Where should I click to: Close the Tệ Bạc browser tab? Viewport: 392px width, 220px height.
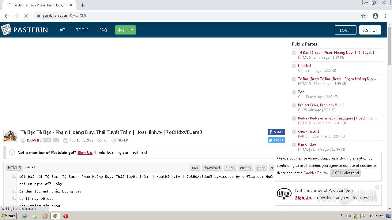pyautogui.click(x=71, y=5)
